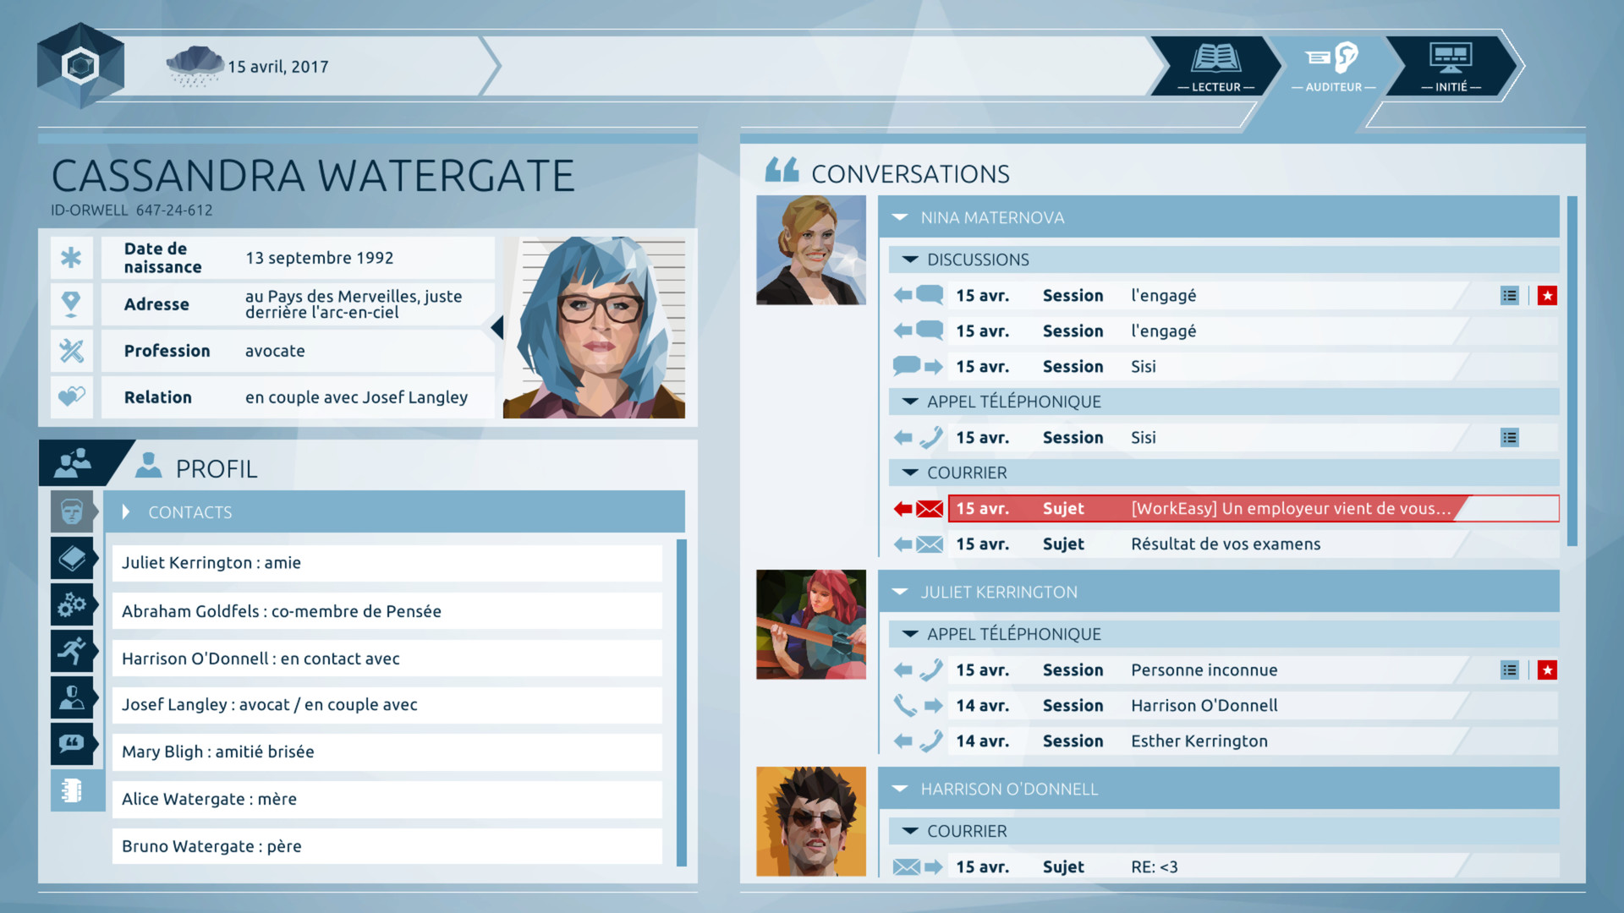Open the face portrait sidebar icon

[72, 511]
